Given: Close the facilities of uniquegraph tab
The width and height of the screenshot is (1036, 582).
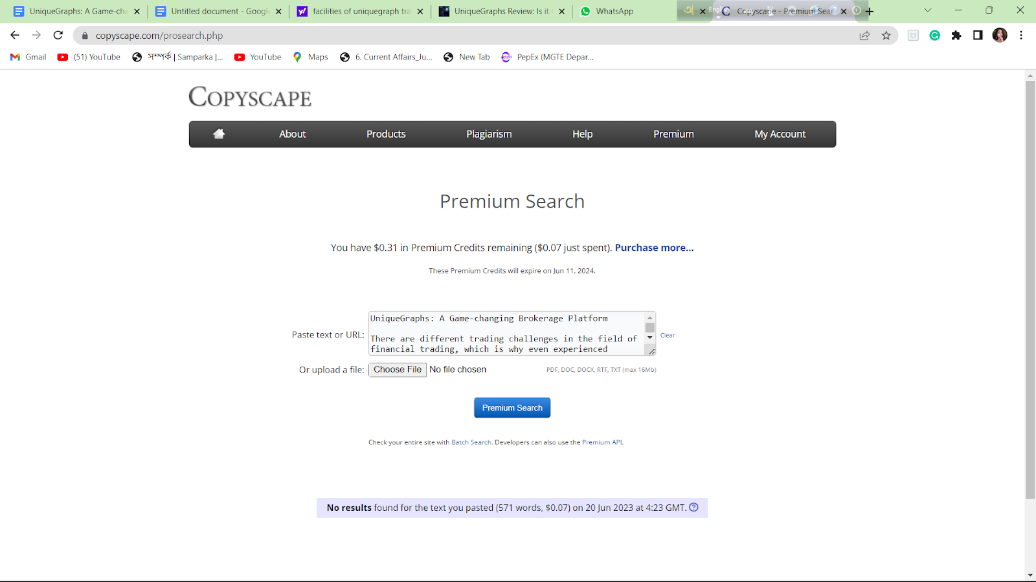Looking at the screenshot, I should tap(420, 12).
